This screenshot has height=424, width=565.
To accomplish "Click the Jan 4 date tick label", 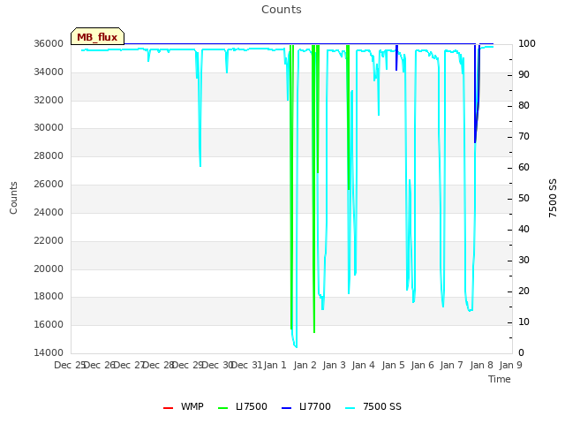I will click(363, 365).
